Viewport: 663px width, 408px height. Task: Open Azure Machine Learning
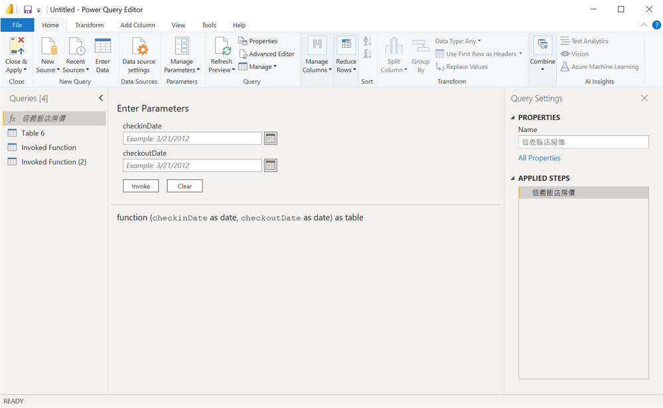[x=599, y=67]
